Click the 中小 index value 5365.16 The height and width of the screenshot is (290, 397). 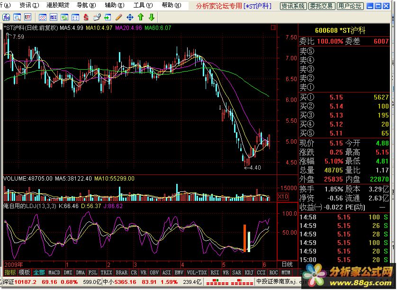coord(126,282)
